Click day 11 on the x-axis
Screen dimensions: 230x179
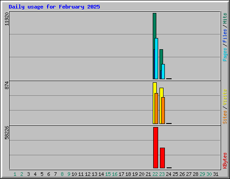pos(81,174)
